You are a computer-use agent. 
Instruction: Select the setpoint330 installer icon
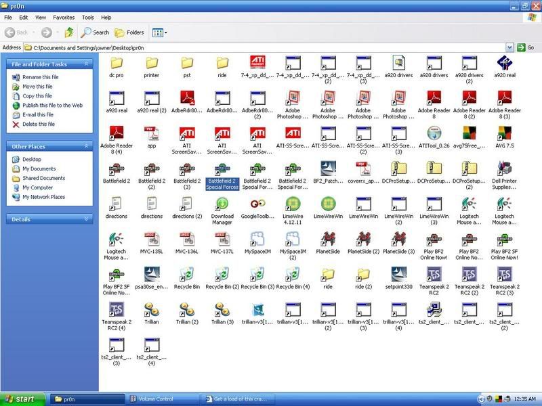[398, 275]
